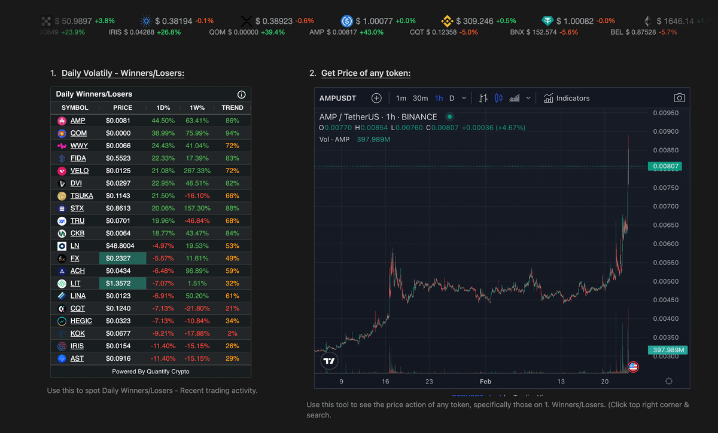
Task: Switch chart to 30m timeframe
Action: [420, 98]
